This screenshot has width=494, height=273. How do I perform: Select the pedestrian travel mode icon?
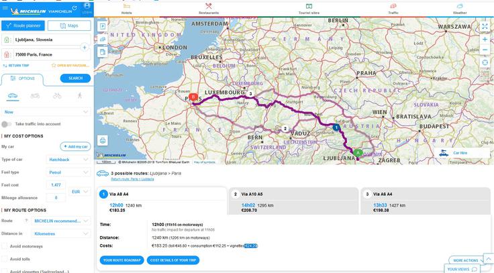pyautogui.click(x=79, y=95)
